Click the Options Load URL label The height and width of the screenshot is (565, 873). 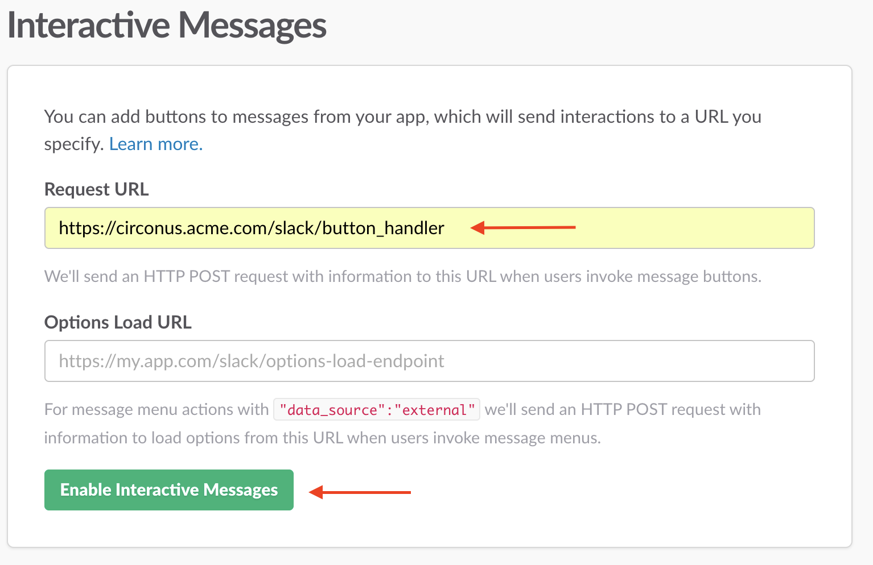coord(118,322)
